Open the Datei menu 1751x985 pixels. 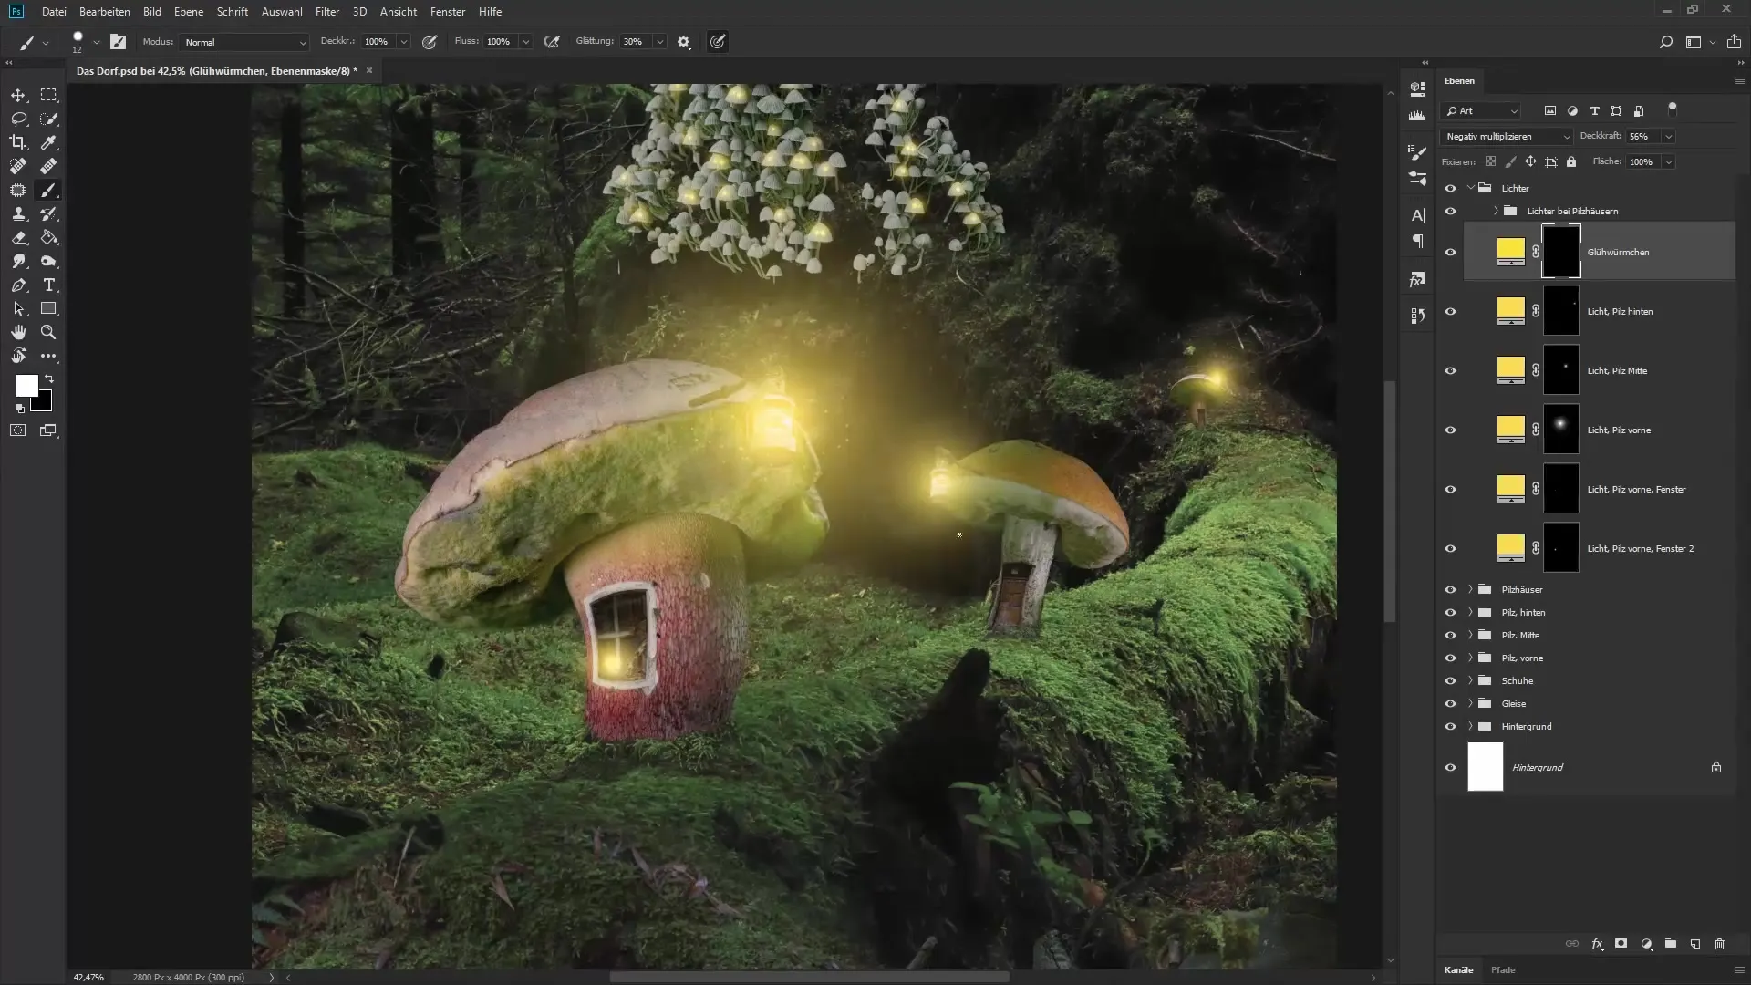54,12
